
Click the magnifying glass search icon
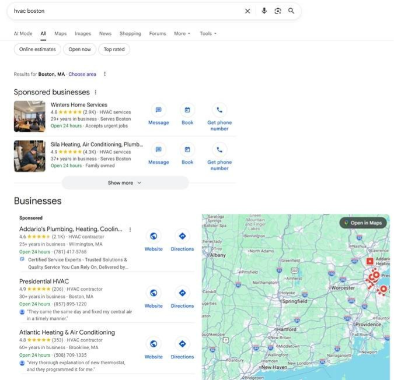[x=291, y=11]
